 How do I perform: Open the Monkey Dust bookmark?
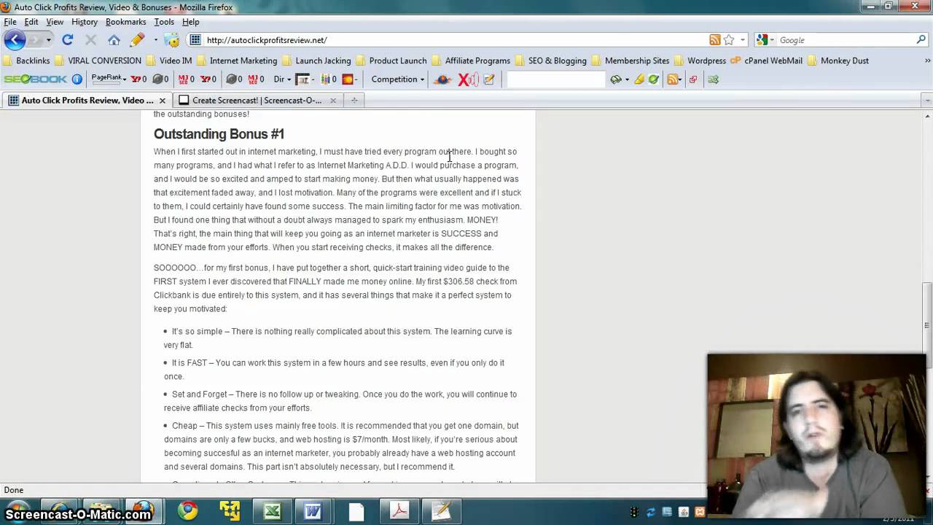click(838, 61)
